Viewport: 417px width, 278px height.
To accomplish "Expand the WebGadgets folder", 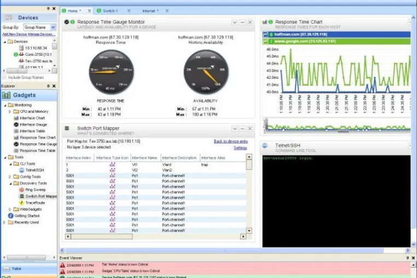I will [x=10, y=210].
